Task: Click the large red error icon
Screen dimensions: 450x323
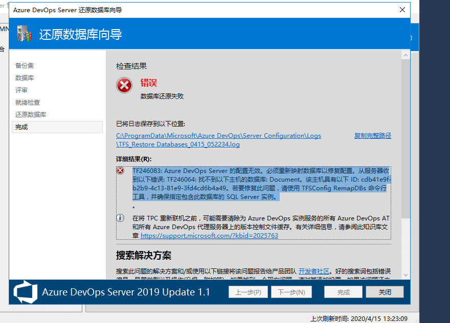Action: point(124,85)
